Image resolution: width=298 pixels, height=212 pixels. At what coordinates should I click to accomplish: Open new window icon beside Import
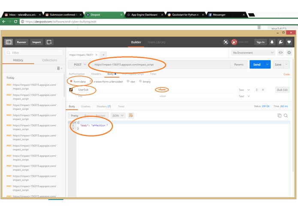pos(49,42)
